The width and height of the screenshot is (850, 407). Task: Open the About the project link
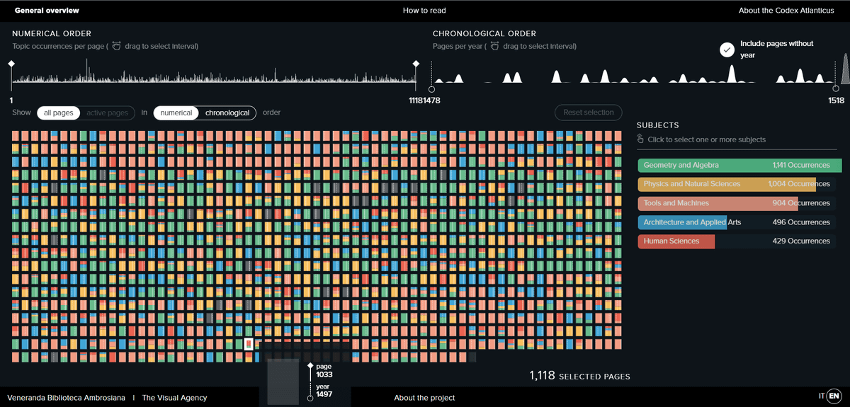point(424,398)
